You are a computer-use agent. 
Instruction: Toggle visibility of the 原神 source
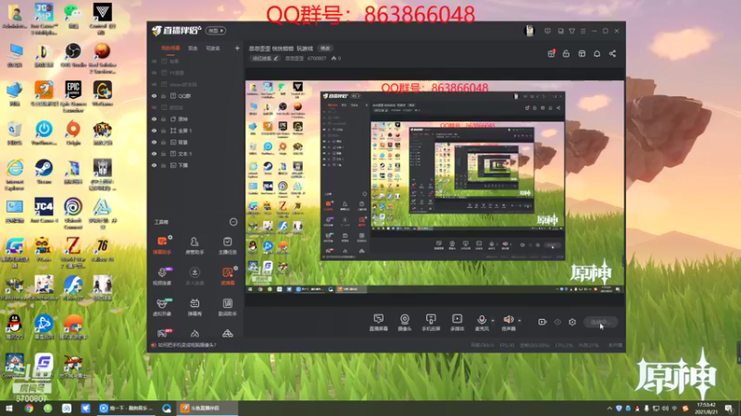click(154, 119)
